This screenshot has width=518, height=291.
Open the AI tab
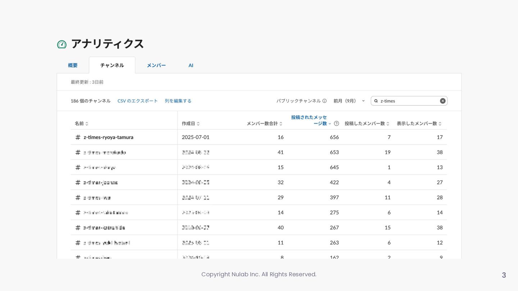point(191,65)
